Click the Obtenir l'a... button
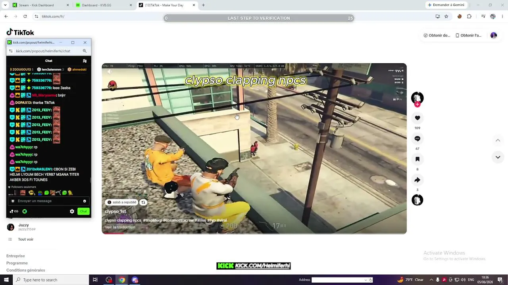This screenshot has width=508, height=285. tap(468, 35)
